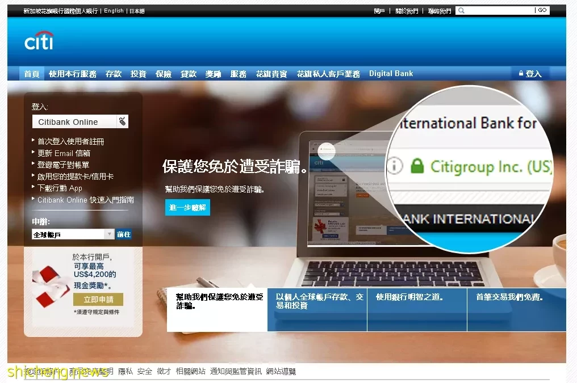Open the 啟用您的提款卡/信用卡 link
This screenshot has height=383, width=577.
[x=76, y=177]
